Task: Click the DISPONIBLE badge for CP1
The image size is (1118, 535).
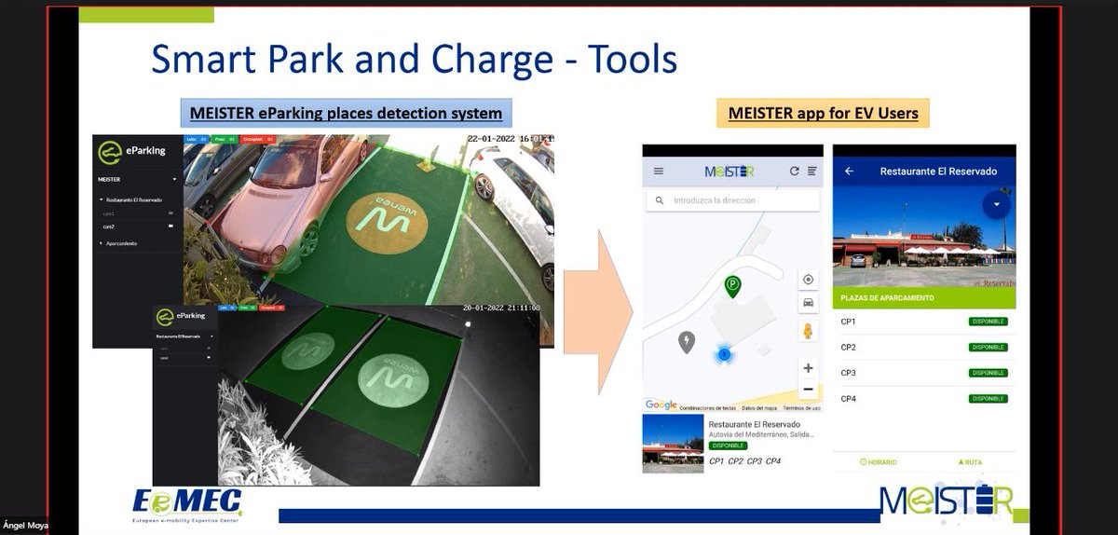Action: (x=988, y=322)
